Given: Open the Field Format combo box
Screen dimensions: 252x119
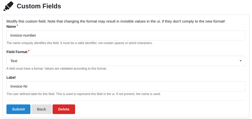Looking at the screenshot, I should coord(126,61).
